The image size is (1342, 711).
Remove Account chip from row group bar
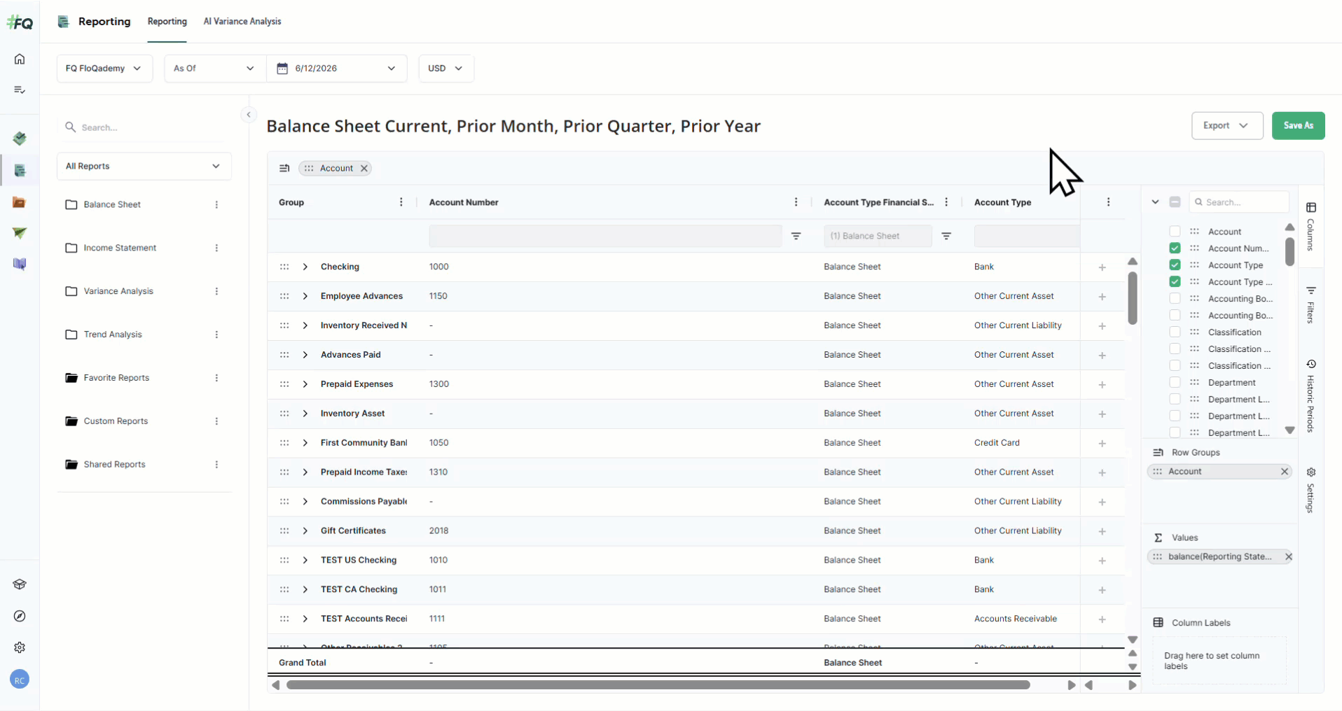tap(364, 168)
